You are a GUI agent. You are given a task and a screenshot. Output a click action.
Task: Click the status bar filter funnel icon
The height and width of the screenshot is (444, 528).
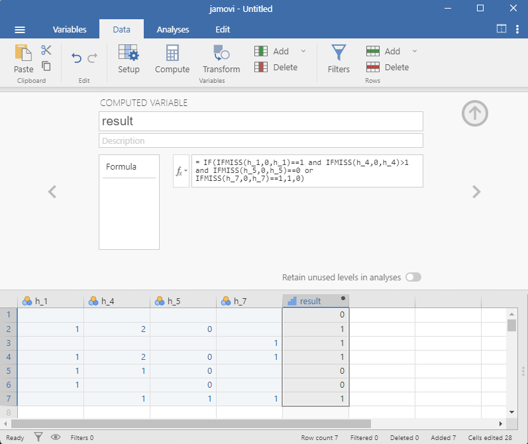pyautogui.click(x=39, y=437)
